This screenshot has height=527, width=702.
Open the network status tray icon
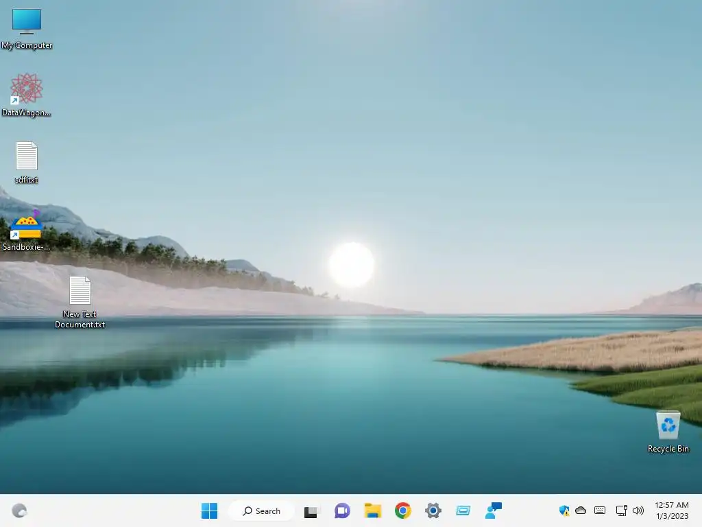coord(621,511)
